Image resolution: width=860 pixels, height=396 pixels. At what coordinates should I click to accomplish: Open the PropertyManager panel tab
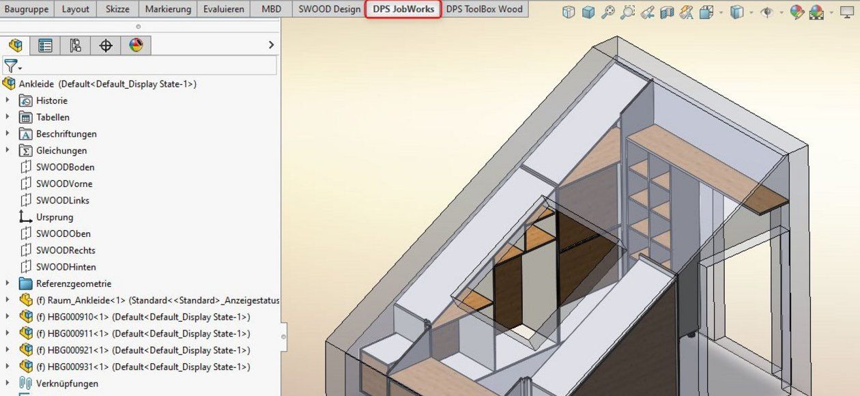click(x=46, y=46)
